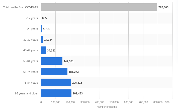Select the 100,000 x-axis tick label
178x111 pixels.
(56, 102)
